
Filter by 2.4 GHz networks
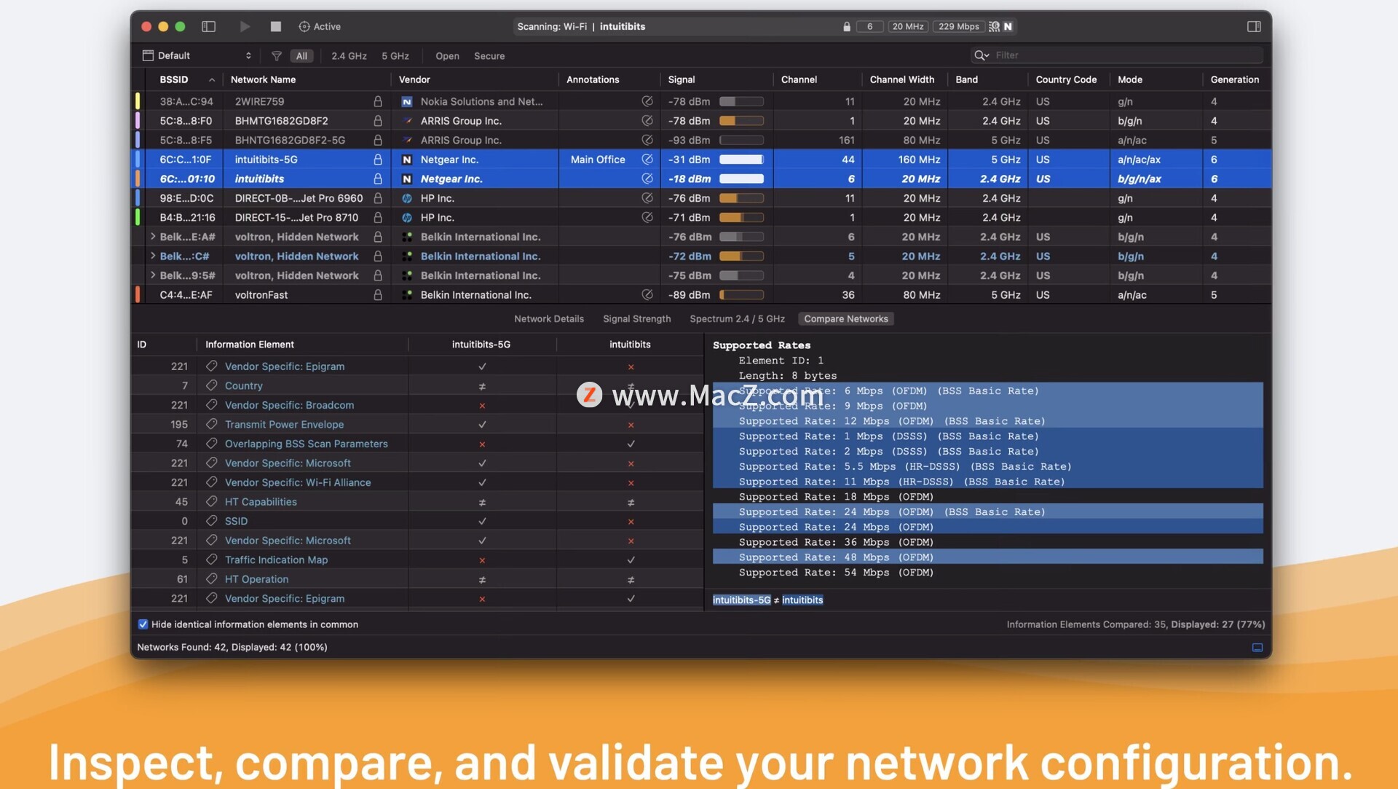(x=349, y=56)
